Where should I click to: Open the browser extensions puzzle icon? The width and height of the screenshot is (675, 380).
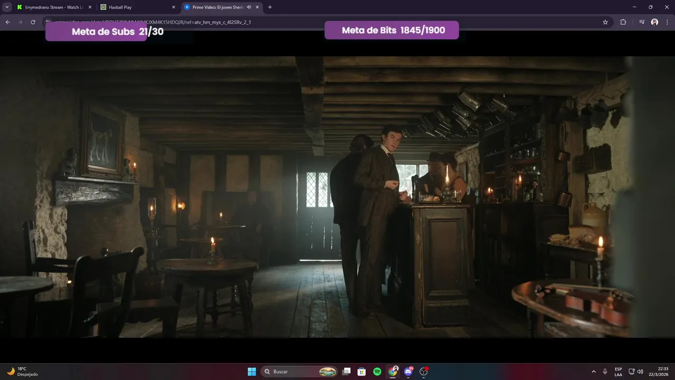click(x=623, y=22)
